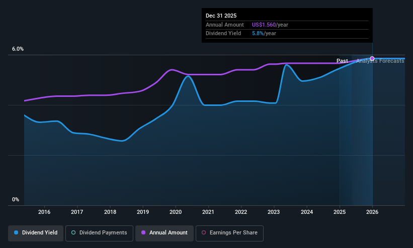Viewport: 413px width, 248px height.
Task: Click the Dividend Yield row label in the tooltip
Action: coord(223,34)
